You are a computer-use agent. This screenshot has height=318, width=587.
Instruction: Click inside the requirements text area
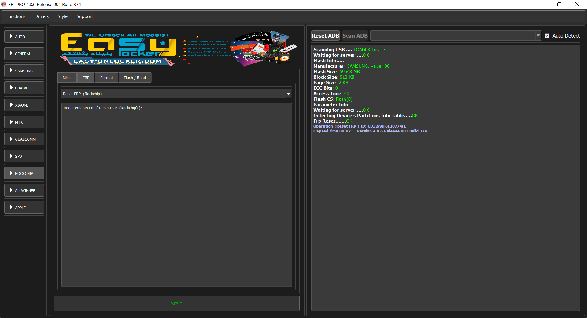pyautogui.click(x=176, y=195)
